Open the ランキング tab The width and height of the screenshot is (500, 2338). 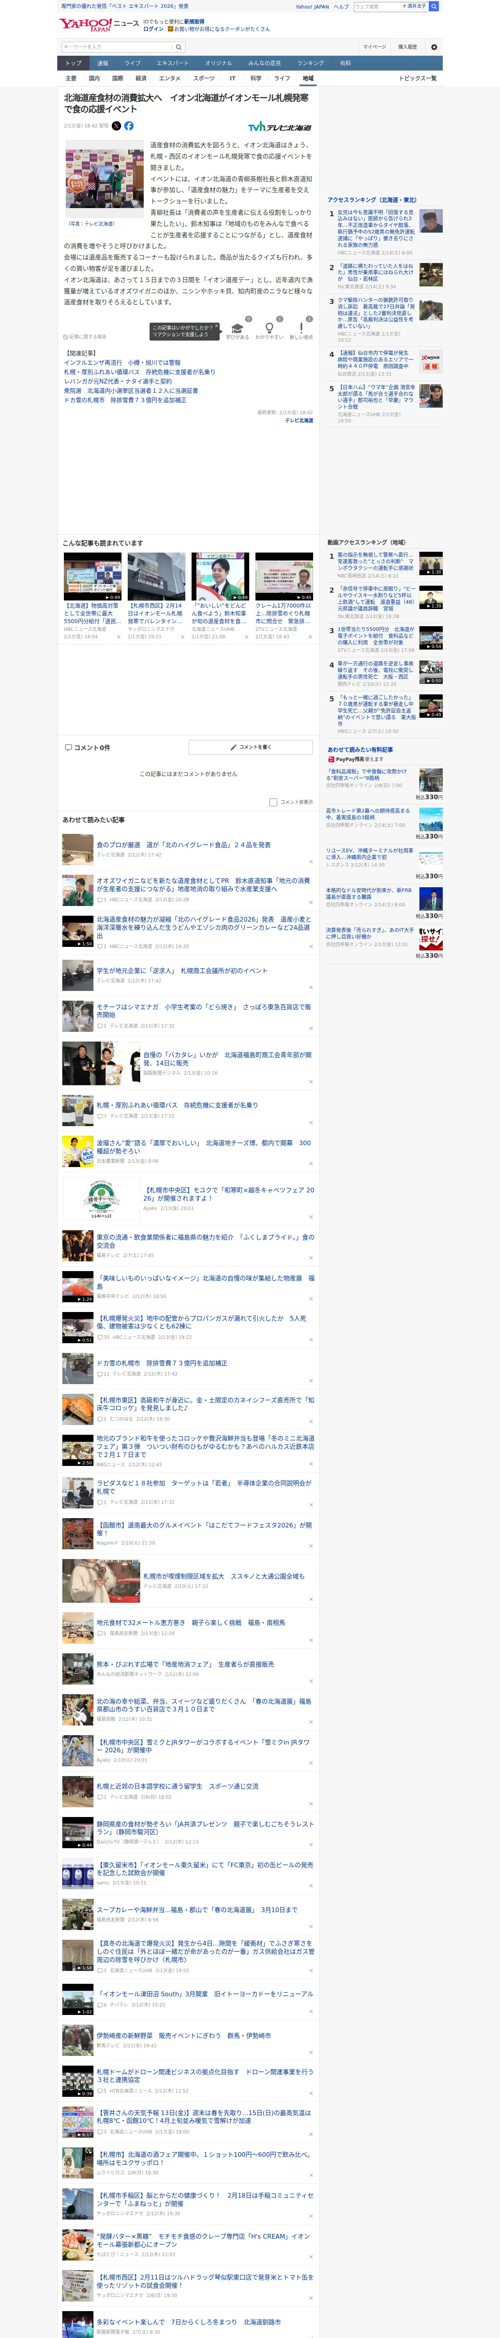[310, 64]
